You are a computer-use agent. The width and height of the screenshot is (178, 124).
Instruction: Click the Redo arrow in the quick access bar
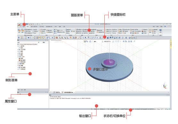coord(37,24)
